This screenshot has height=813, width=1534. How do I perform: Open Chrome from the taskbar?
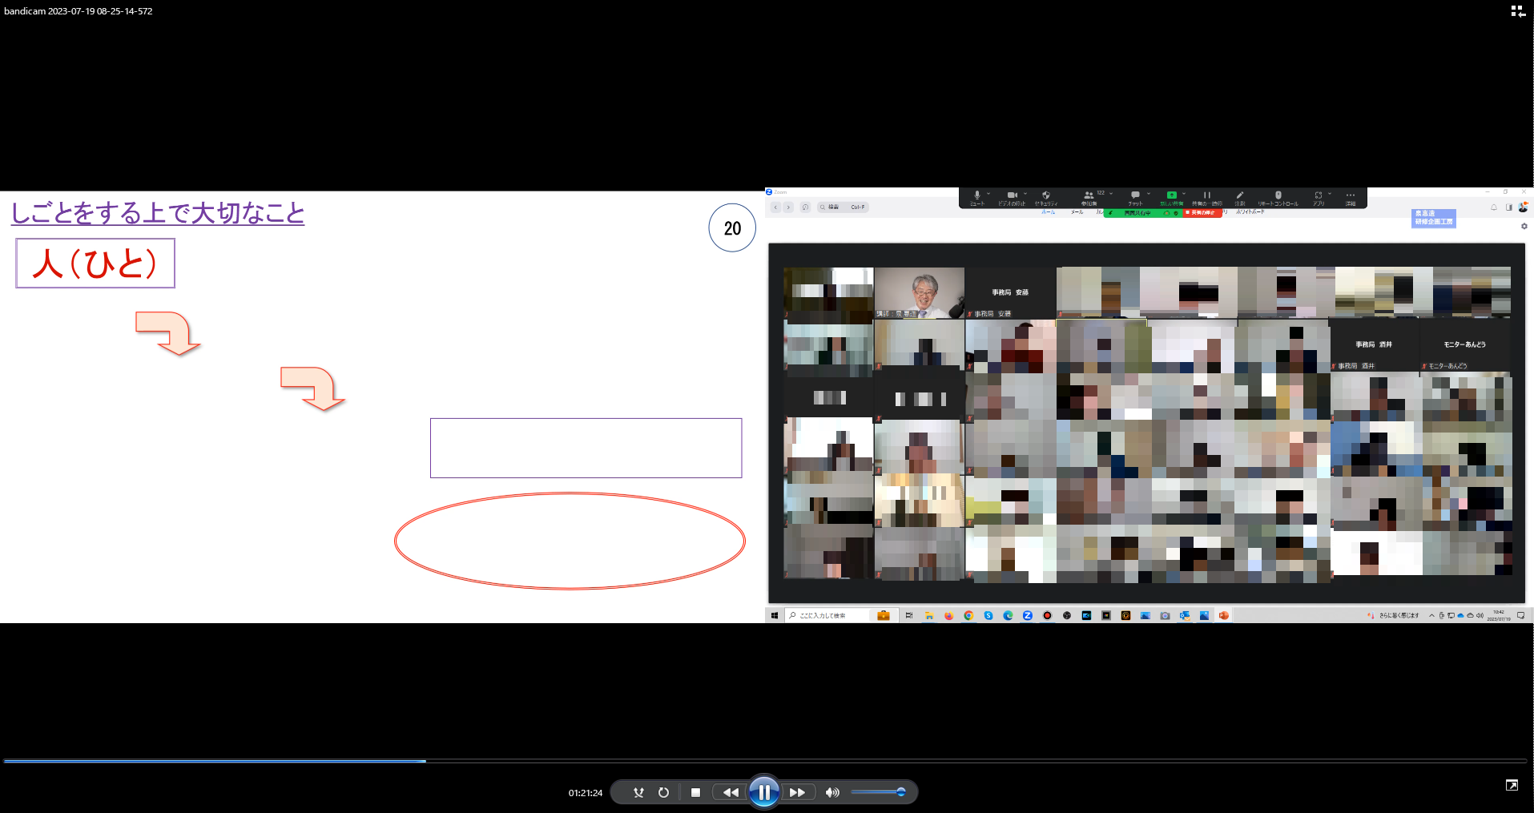pos(968,615)
